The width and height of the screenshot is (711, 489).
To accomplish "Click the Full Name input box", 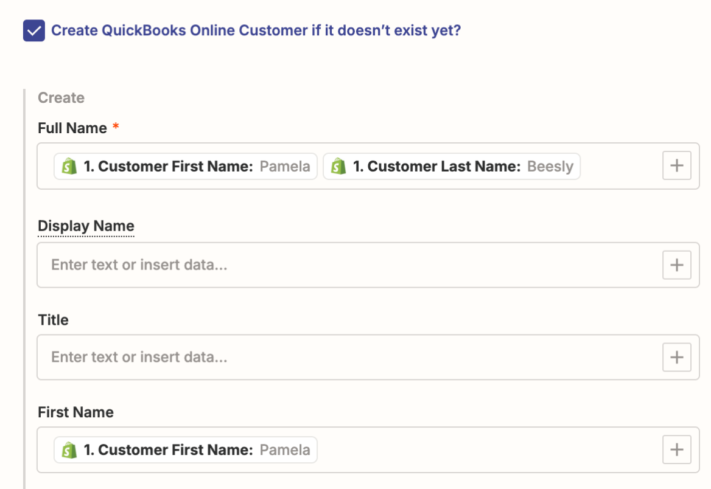I will [x=368, y=166].
